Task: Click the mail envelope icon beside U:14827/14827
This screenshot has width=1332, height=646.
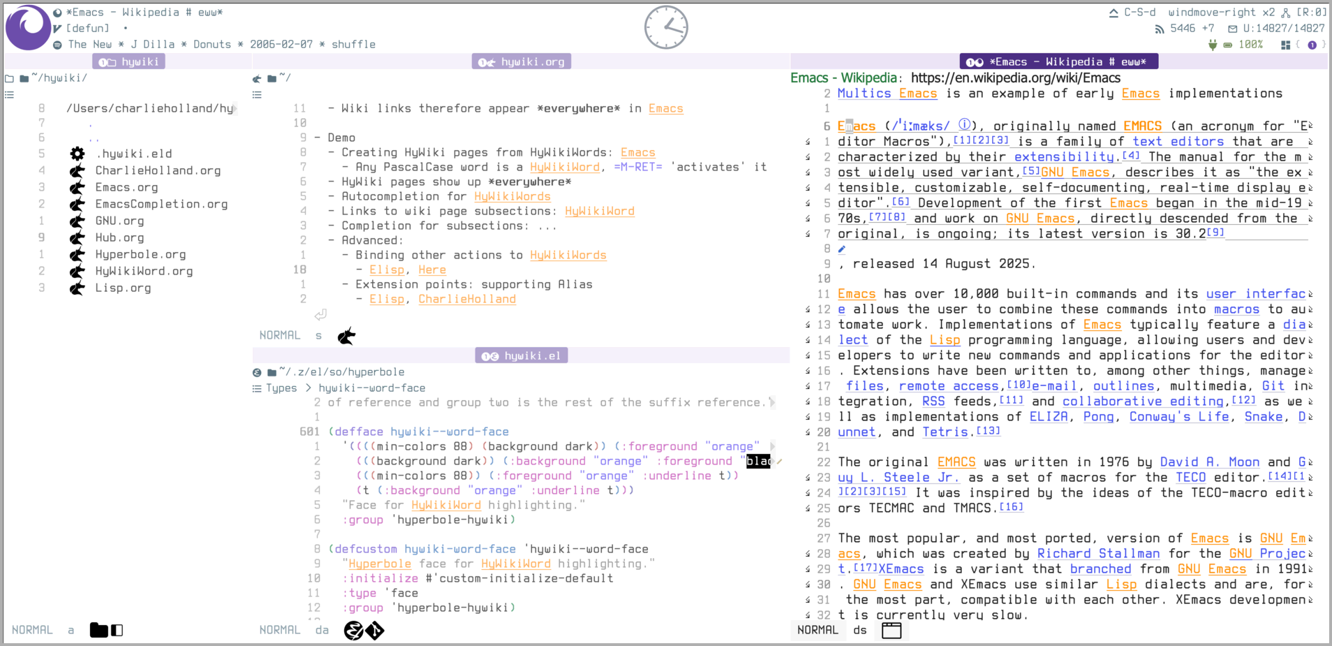Action: click(x=1233, y=29)
